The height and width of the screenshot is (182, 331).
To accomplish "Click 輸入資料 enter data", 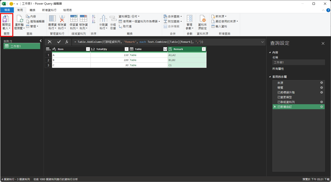I will click(219, 26).
